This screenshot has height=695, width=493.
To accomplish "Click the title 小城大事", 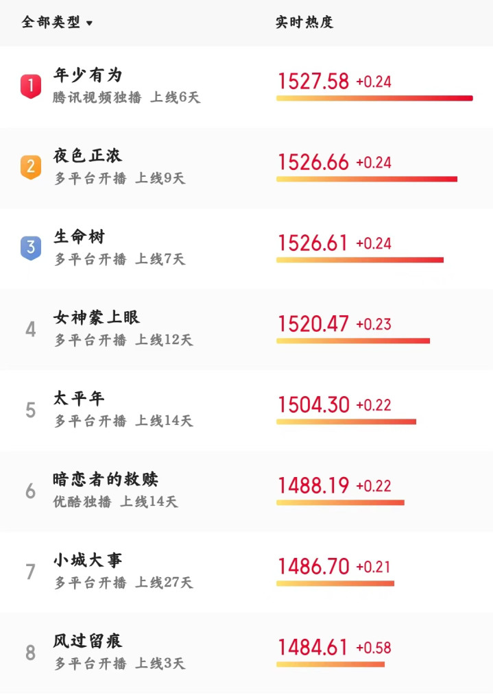I will point(88,560).
